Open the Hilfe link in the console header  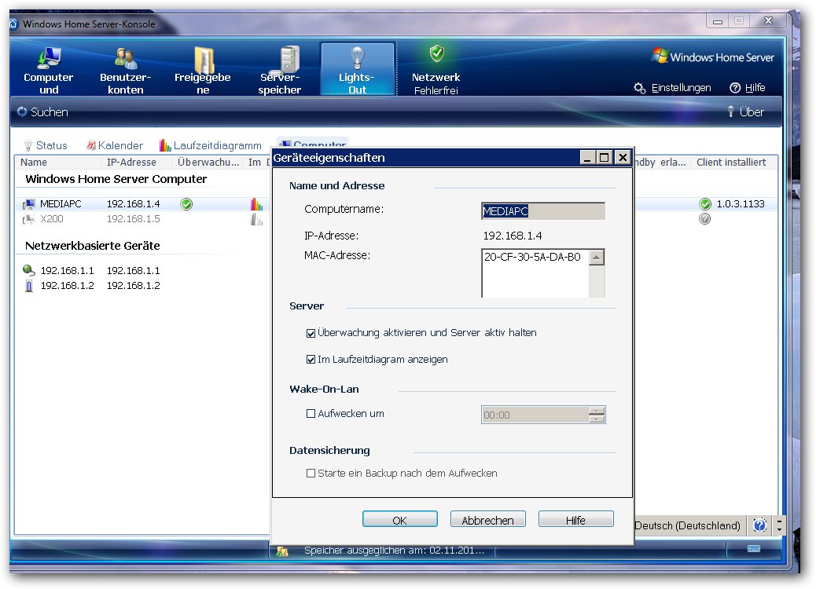[748, 88]
